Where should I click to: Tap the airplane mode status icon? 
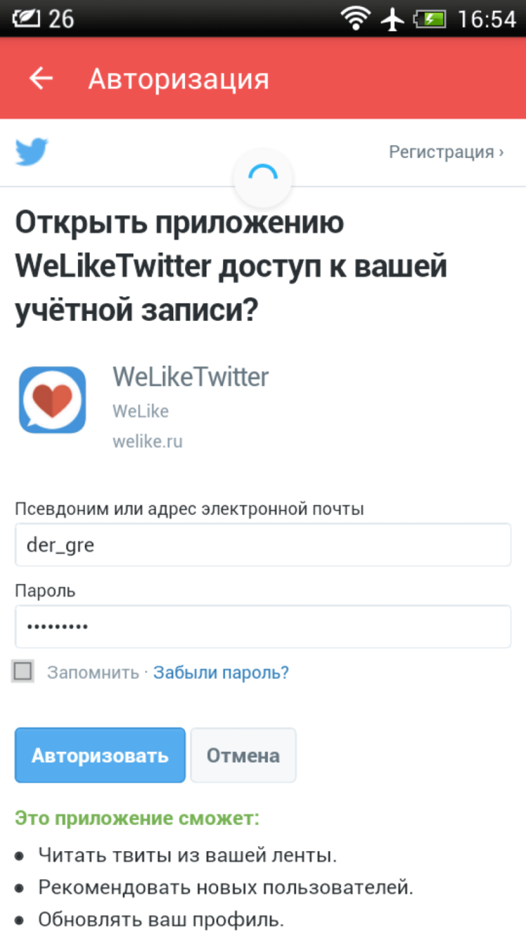click(x=393, y=18)
